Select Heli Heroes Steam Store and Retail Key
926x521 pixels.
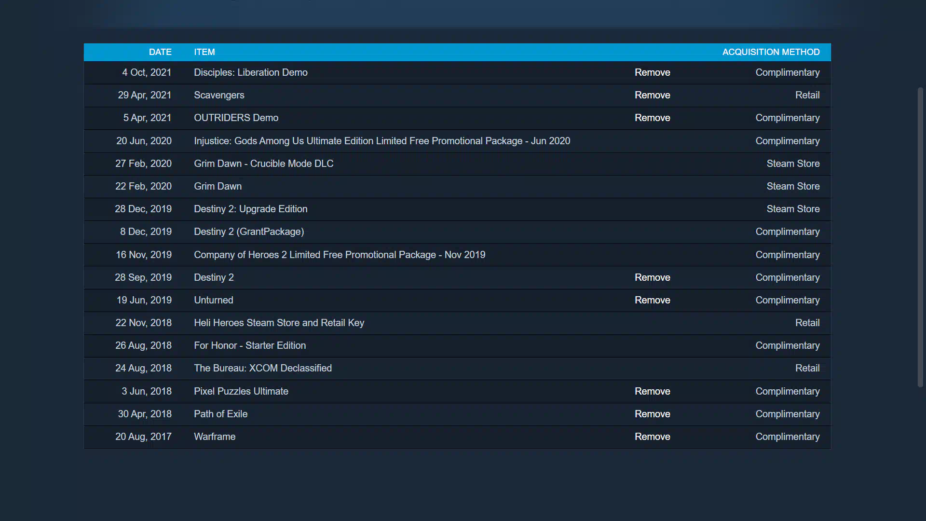(279, 323)
